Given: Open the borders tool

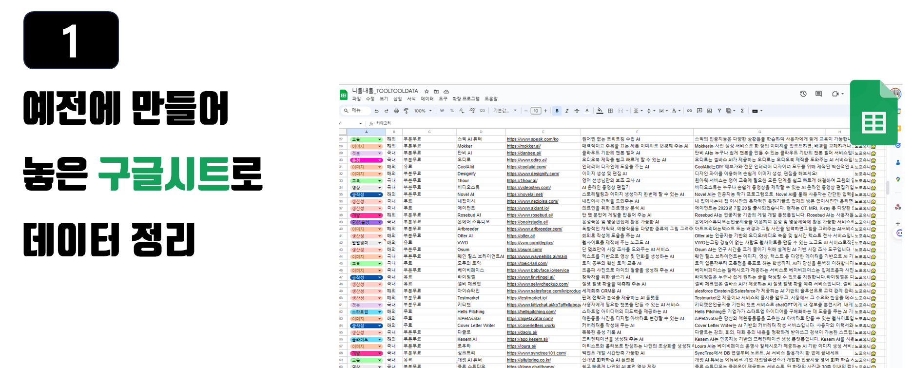Looking at the screenshot, I should pyautogui.click(x=610, y=111).
